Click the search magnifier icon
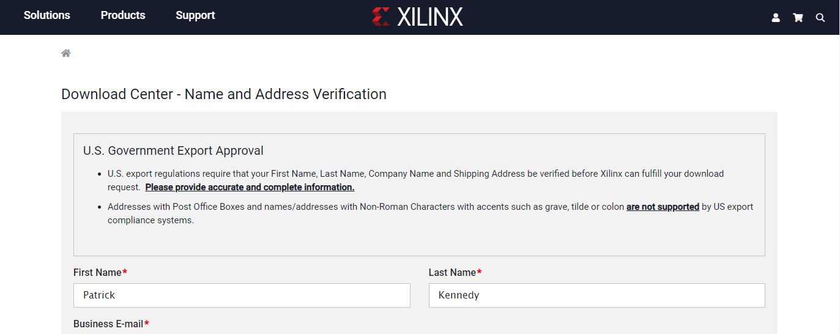Image resolution: width=840 pixels, height=334 pixels. click(820, 18)
